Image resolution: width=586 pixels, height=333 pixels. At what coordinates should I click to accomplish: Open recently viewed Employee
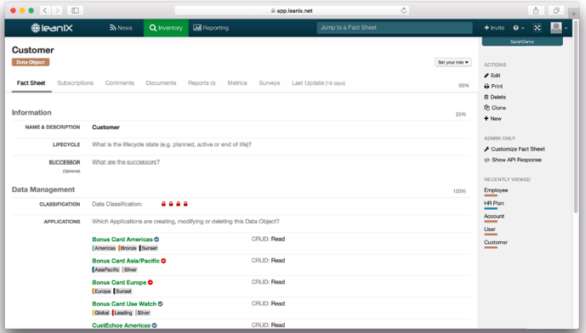pyautogui.click(x=496, y=190)
